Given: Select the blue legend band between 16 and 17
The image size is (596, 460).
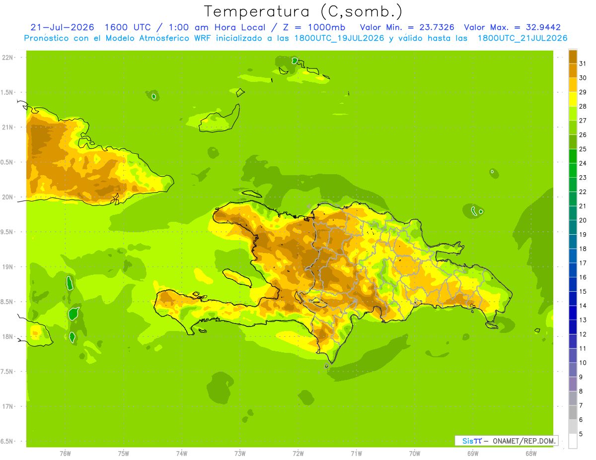Looking at the screenshot, I should tap(573, 269).
